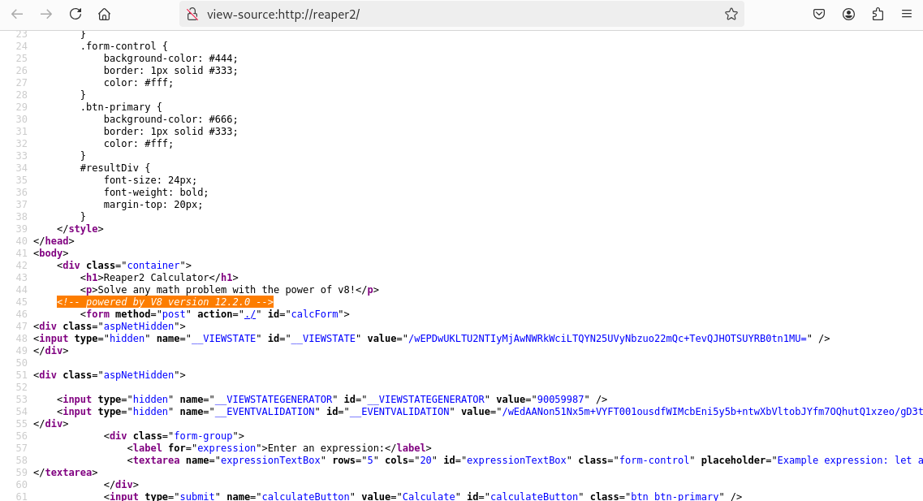Click the "background-color: #666;" declaration
The height and width of the screenshot is (501, 923).
tap(170, 119)
